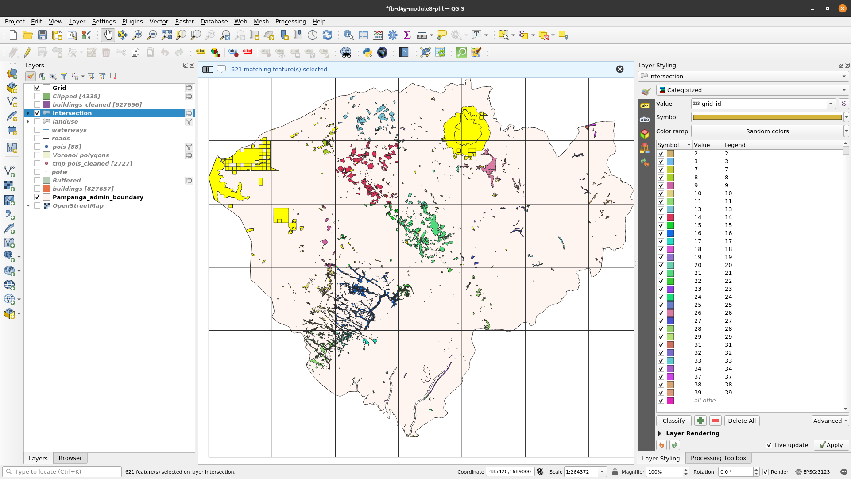Remove selected layer in Layers panel
Viewport: 851px width, 479px height.
[113, 76]
